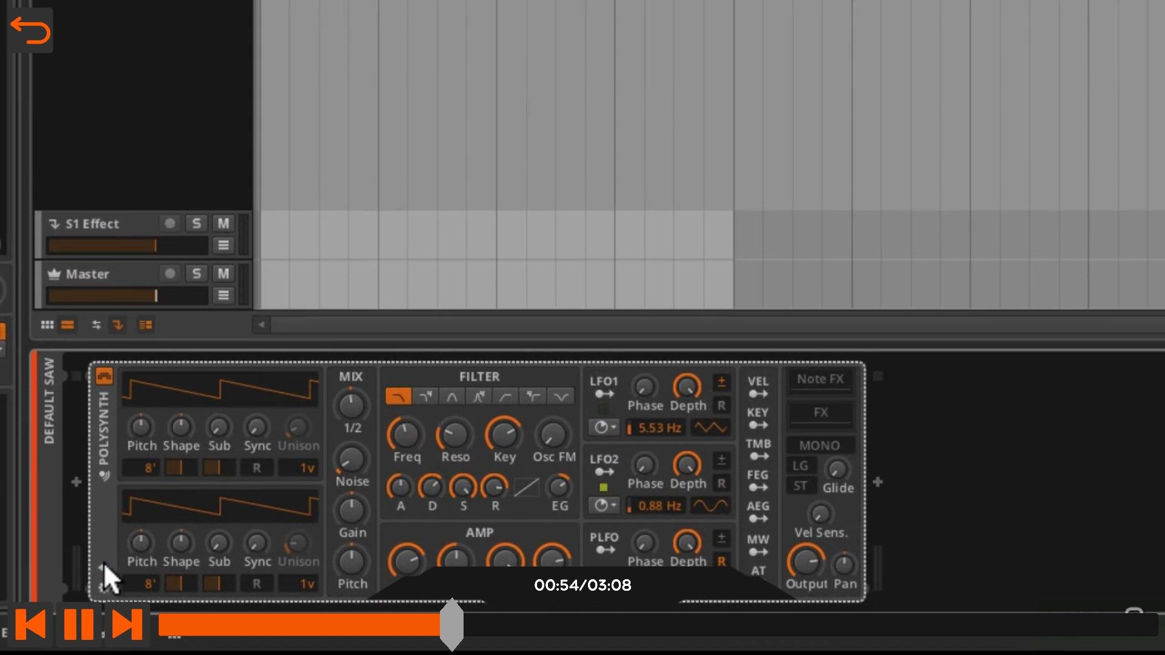Image resolution: width=1165 pixels, height=655 pixels.
Task: Select the second low-pass filter type icon
Action: coord(425,397)
